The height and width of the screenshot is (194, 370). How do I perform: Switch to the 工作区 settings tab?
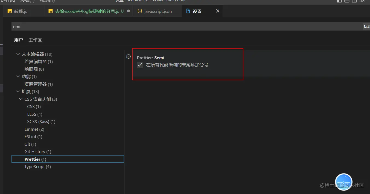pyautogui.click(x=35, y=40)
